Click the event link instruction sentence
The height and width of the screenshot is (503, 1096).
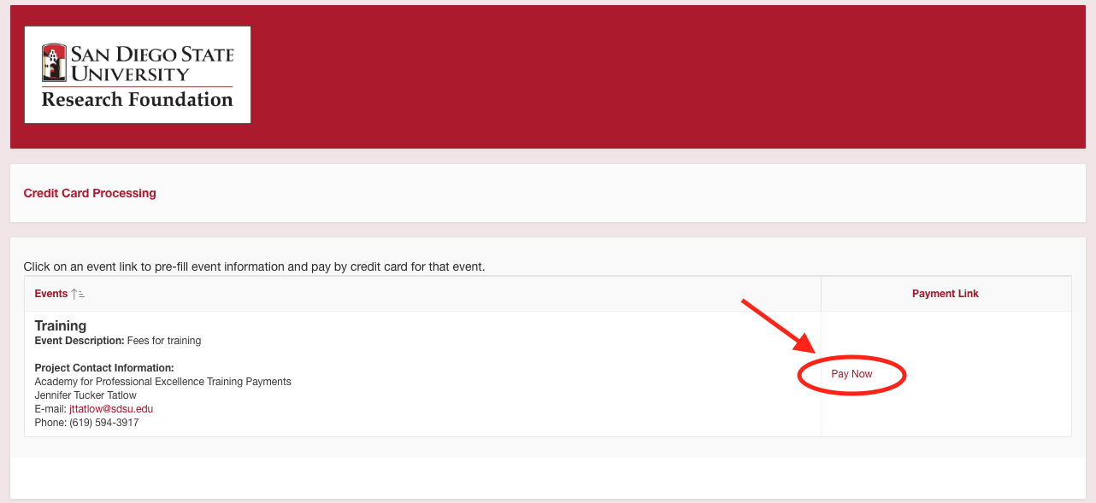tap(255, 266)
